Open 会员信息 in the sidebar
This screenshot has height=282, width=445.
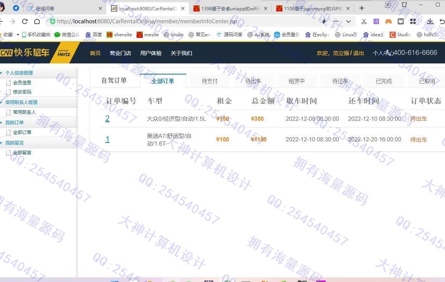tap(22, 83)
